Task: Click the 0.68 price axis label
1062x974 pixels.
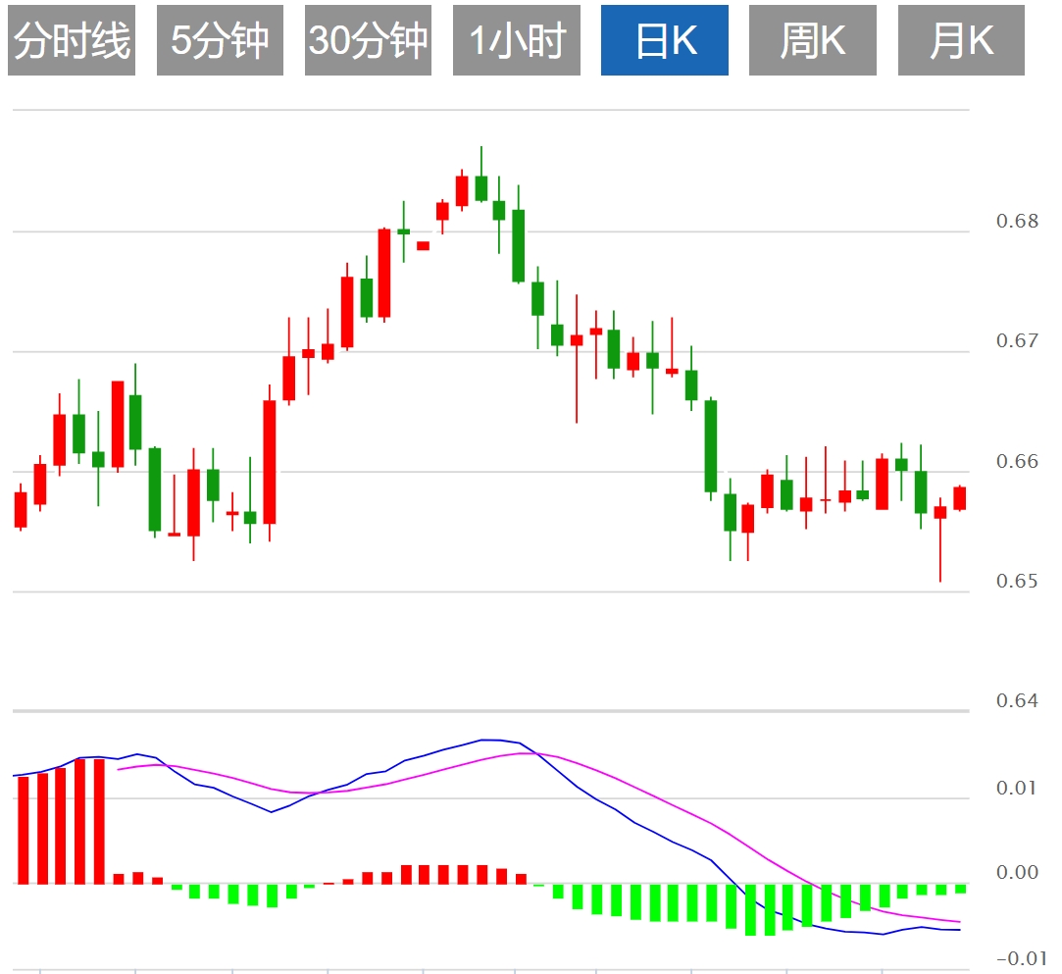Action: 1017,221
